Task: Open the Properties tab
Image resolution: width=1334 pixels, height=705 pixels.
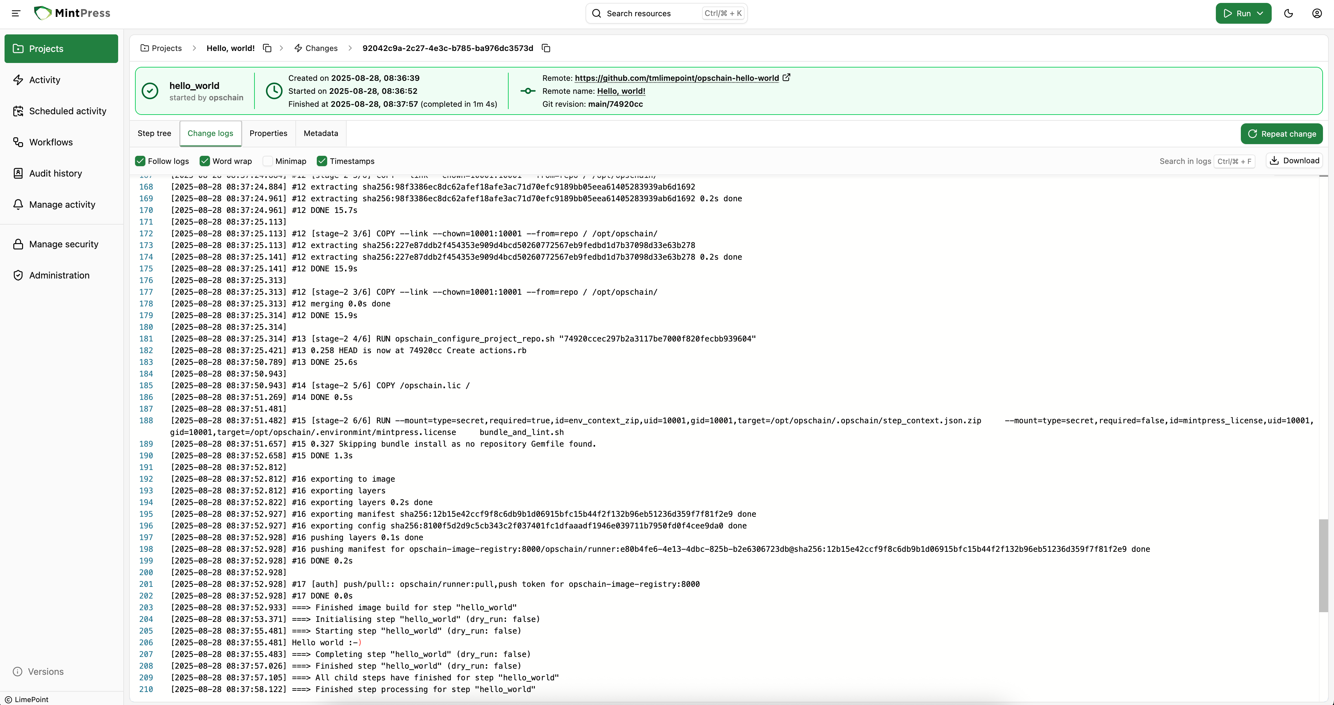Action: tap(268, 133)
